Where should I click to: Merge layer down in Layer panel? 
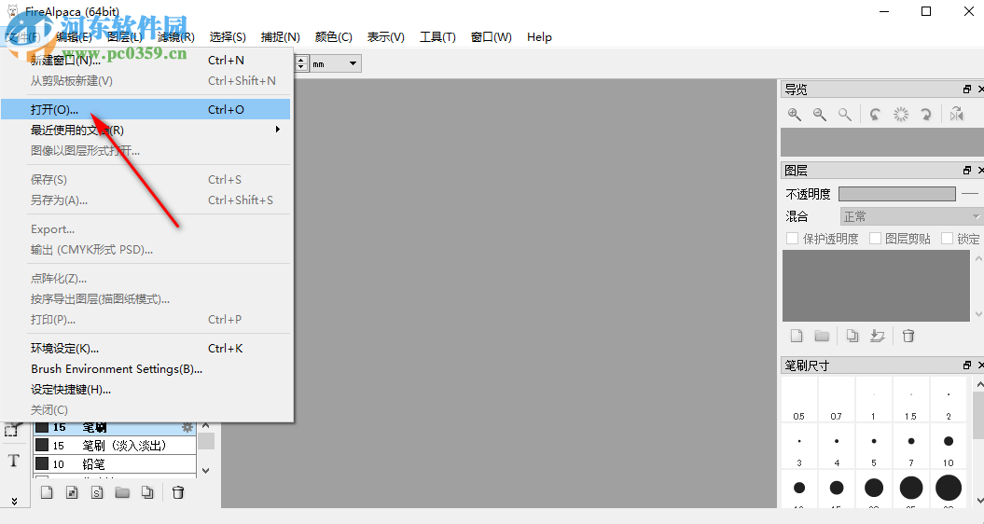click(x=878, y=336)
